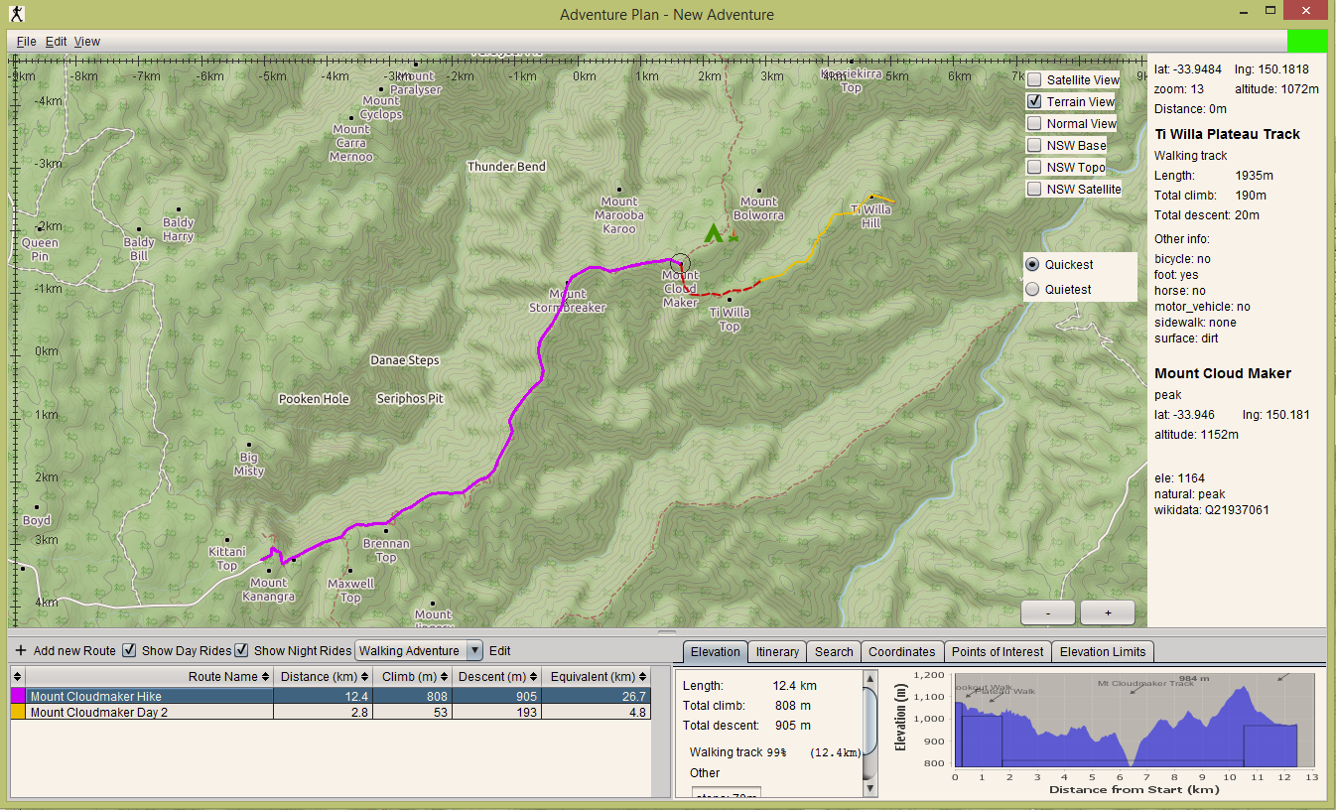Zoom in the map with the + button
This screenshot has height=810, width=1336.
pyautogui.click(x=1108, y=613)
